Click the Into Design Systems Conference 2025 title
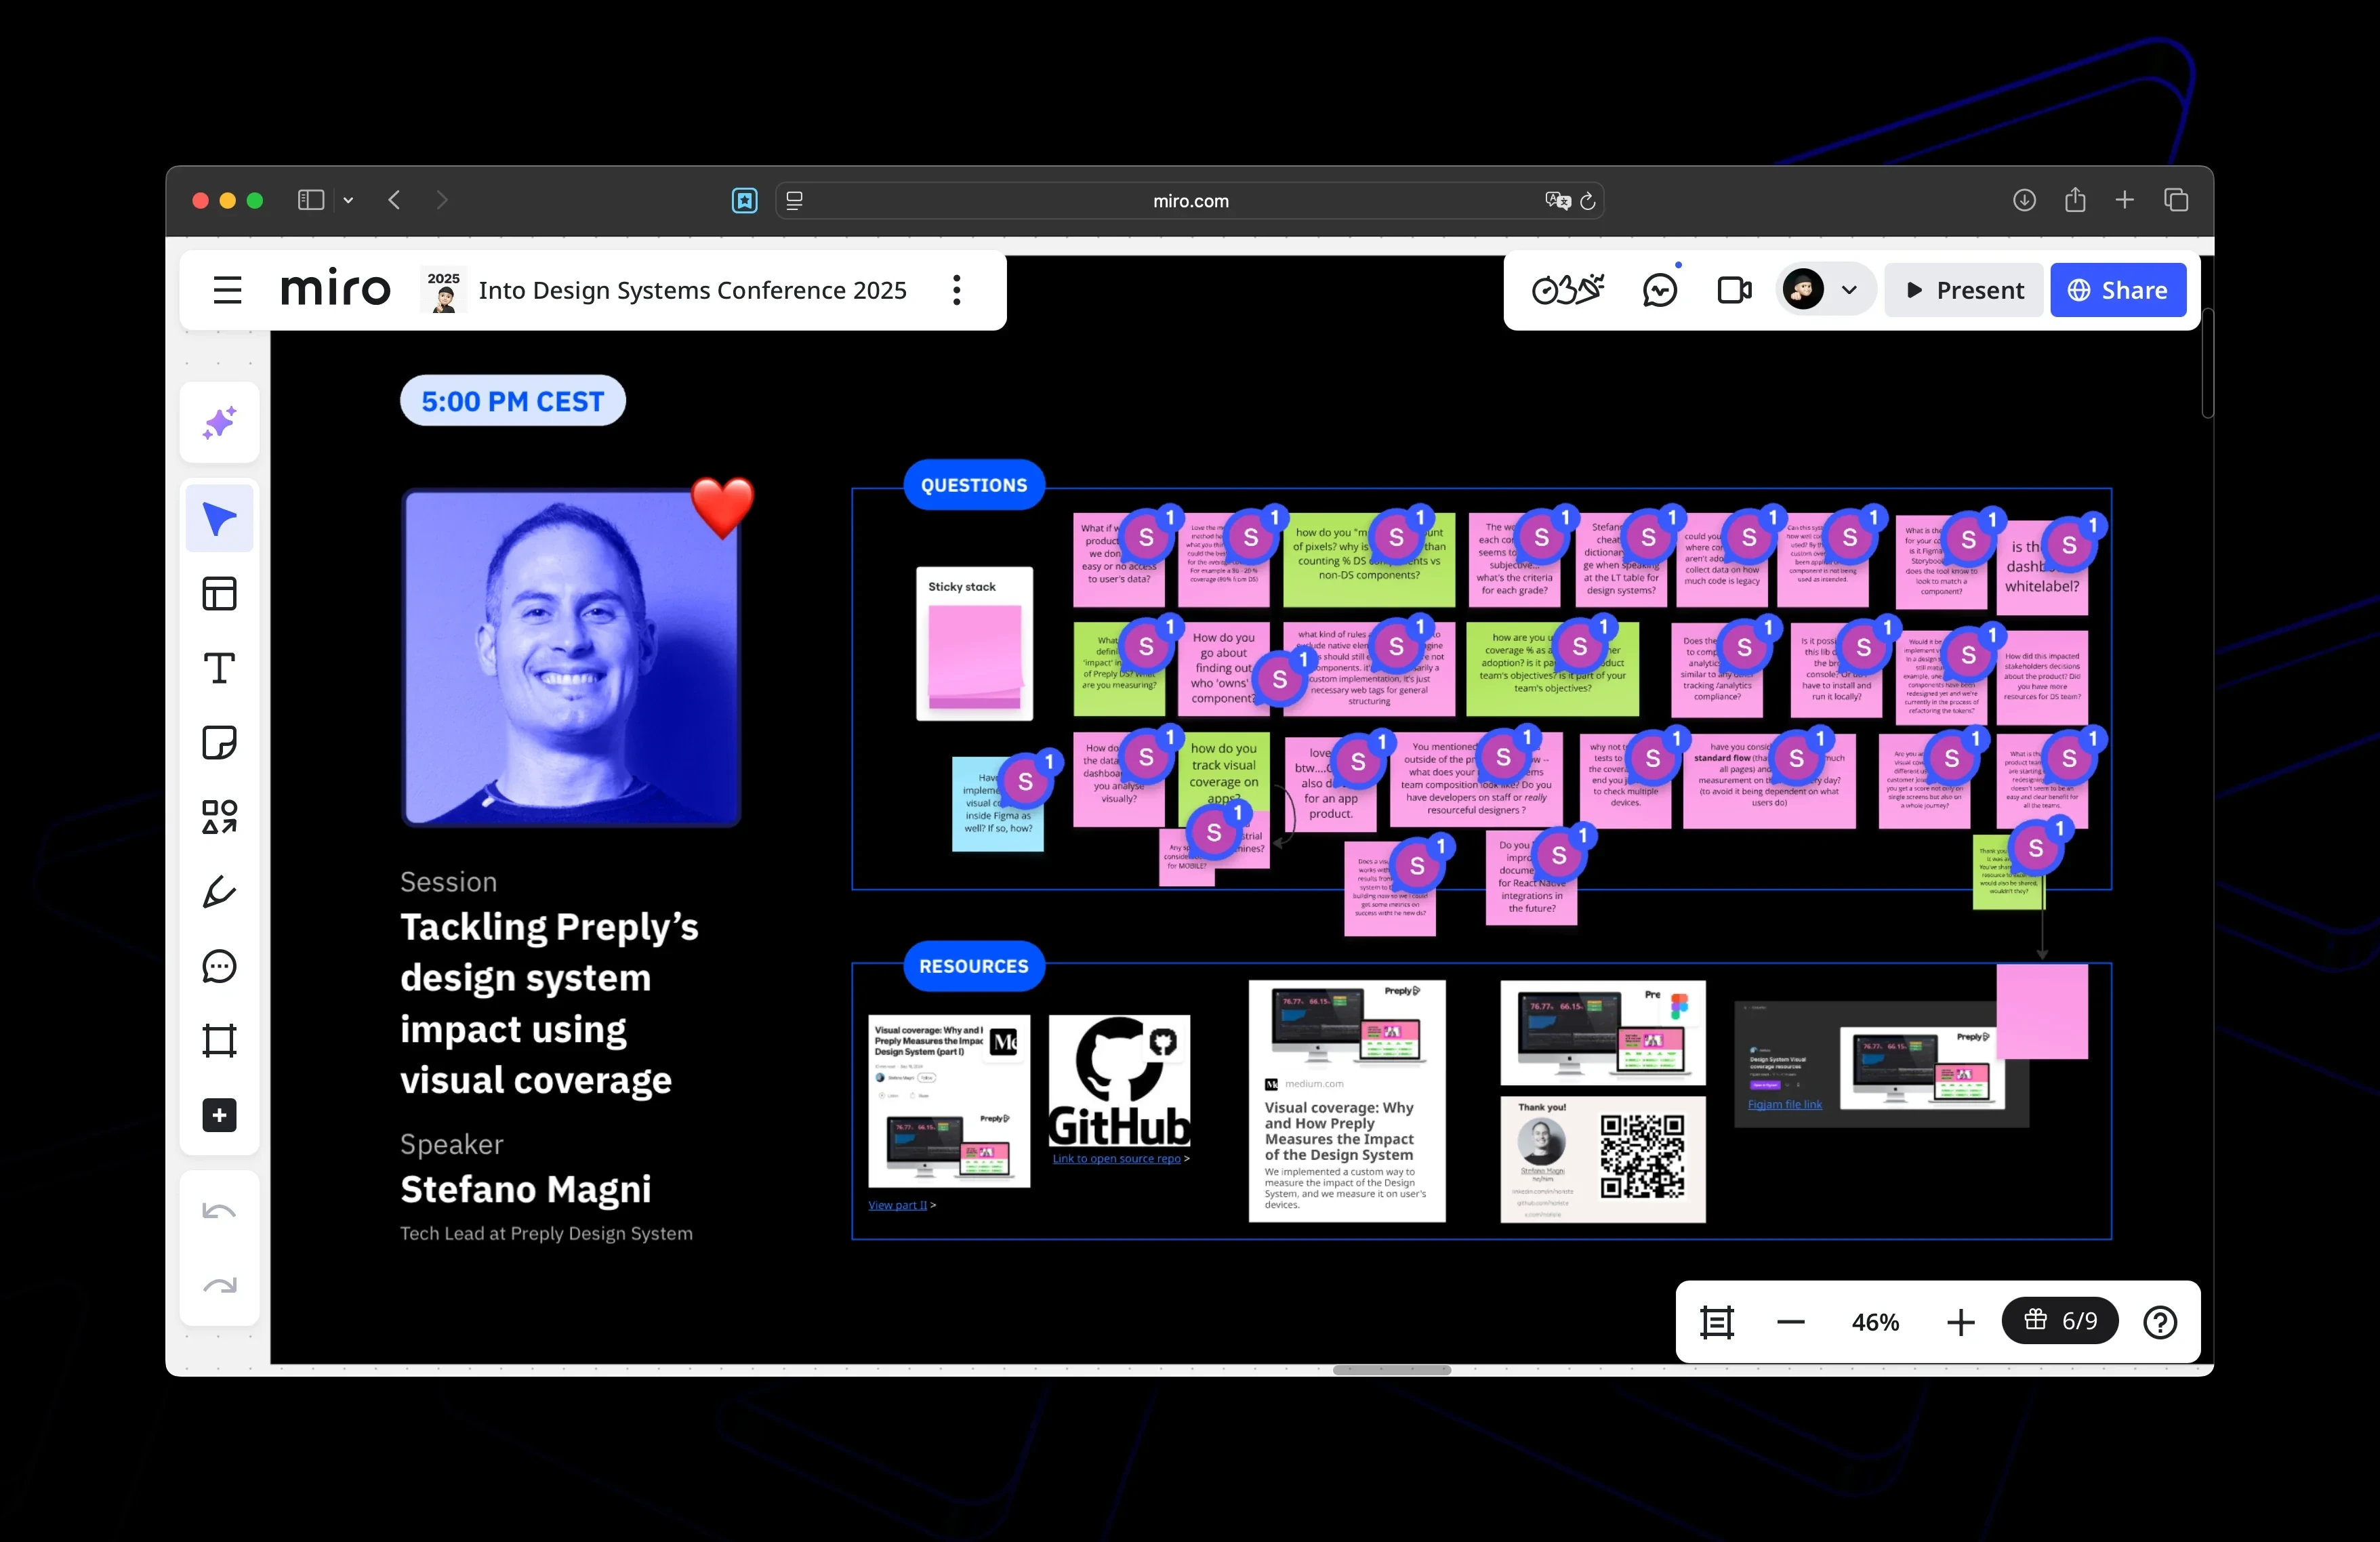This screenshot has height=1542, width=2380. pos(692,290)
